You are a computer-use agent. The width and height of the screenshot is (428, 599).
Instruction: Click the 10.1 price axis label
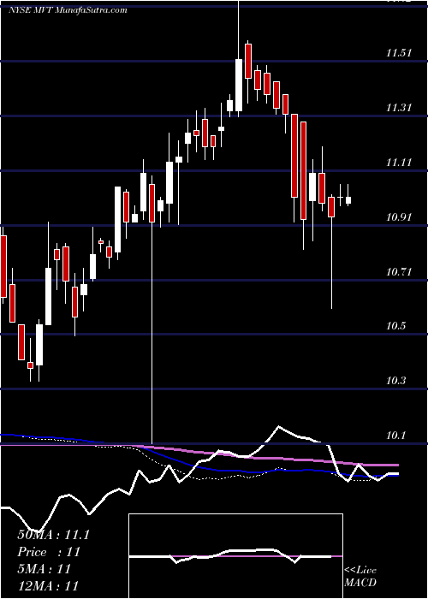click(x=397, y=436)
